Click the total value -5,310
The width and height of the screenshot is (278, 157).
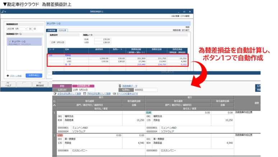(183, 64)
